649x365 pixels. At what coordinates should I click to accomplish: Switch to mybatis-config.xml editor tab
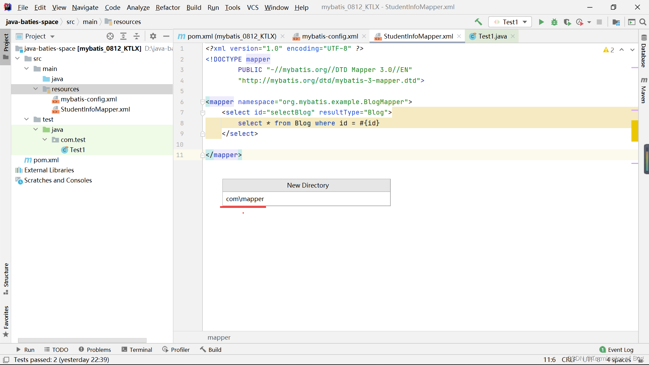(x=330, y=36)
